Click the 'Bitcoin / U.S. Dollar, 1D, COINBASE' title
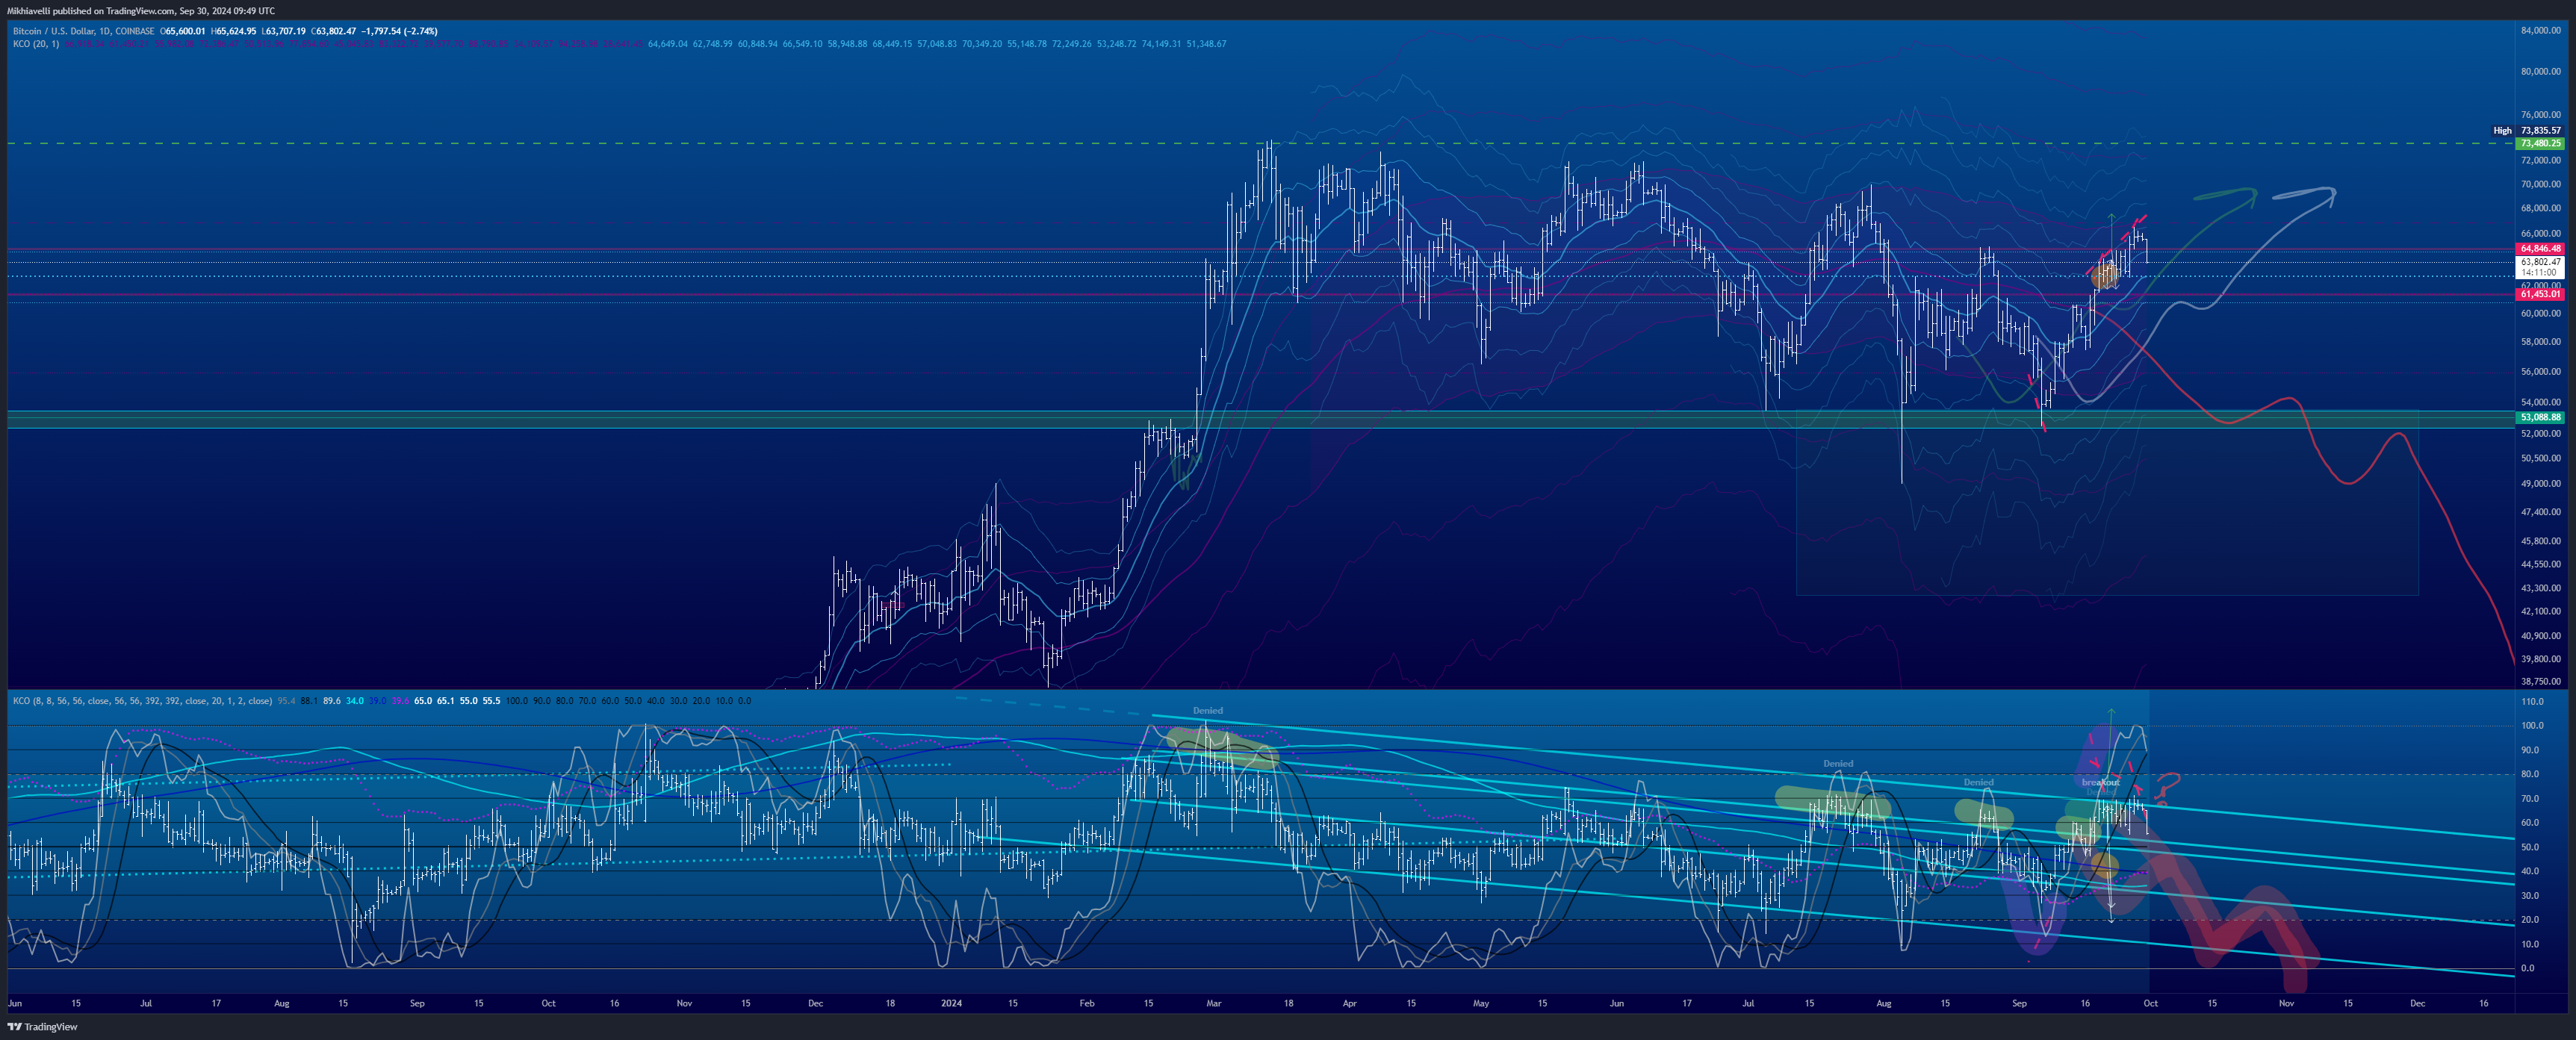The image size is (2576, 1040). [83, 31]
